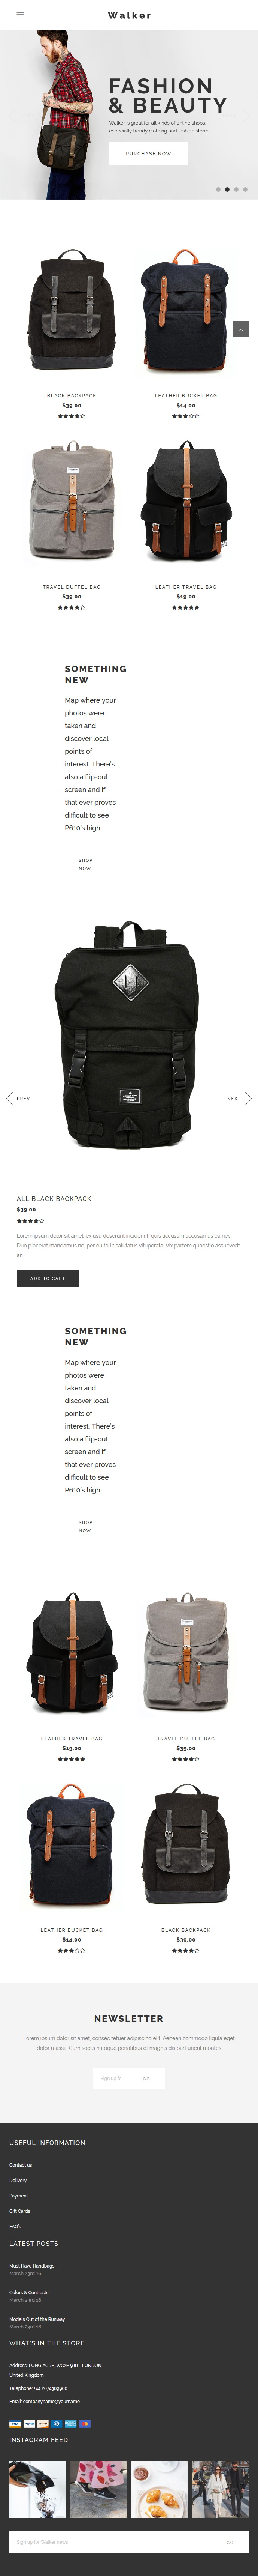Select the first hero slider dot

point(218,189)
